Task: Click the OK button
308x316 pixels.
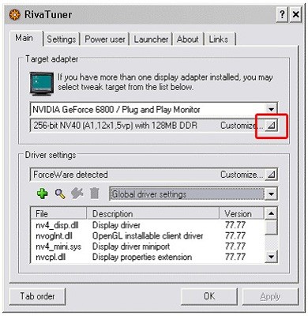Action: point(209,296)
